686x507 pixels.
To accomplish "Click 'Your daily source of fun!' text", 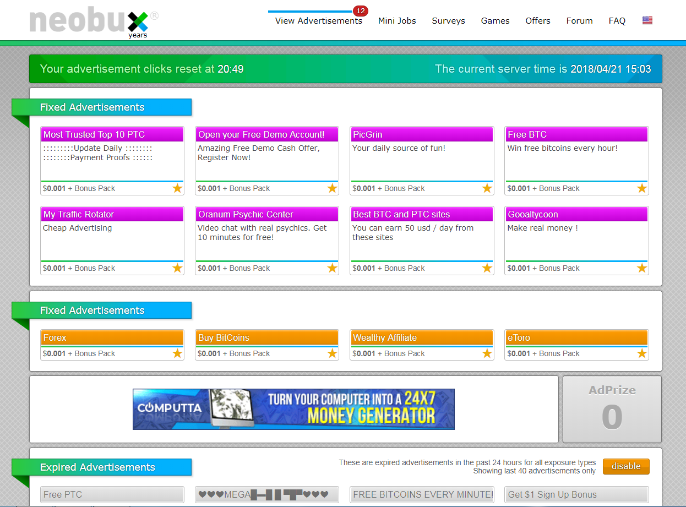I will click(399, 148).
